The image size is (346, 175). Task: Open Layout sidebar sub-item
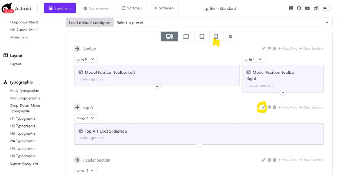point(16,64)
